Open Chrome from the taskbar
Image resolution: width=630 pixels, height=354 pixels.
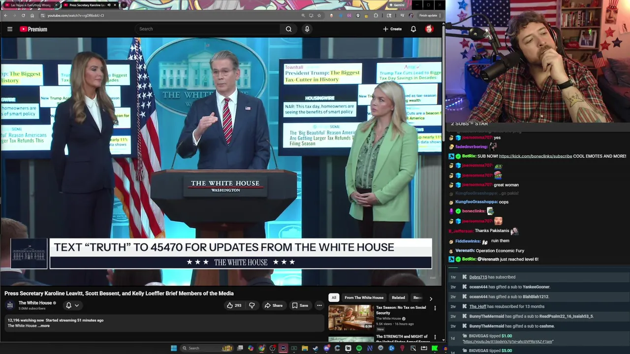(x=261, y=348)
